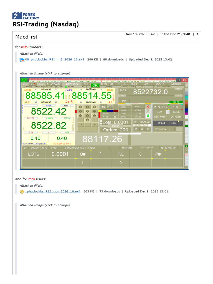The width and height of the screenshot is (213, 284).
Task: Click the R button in panel corner
Action: pyautogui.click(x=179, y=80)
